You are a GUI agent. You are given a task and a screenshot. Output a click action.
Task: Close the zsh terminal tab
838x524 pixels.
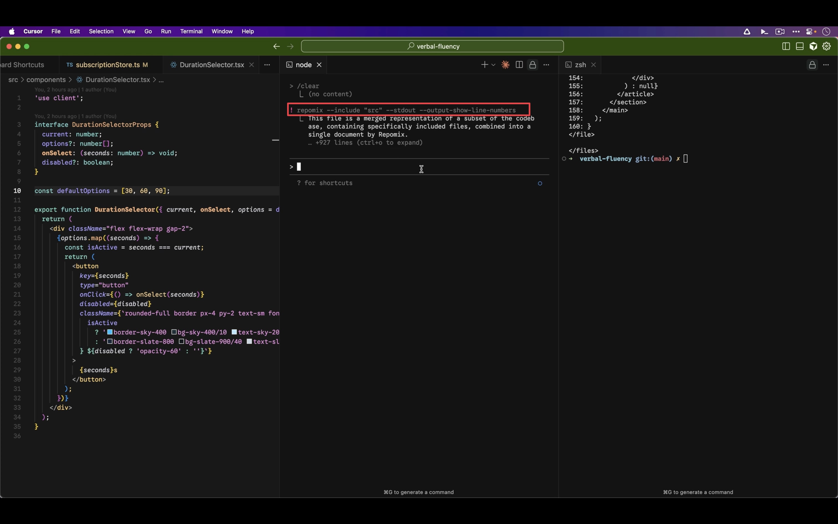coord(594,65)
